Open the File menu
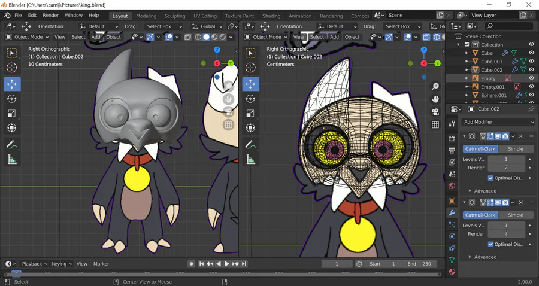The image size is (539, 286). pos(18,16)
